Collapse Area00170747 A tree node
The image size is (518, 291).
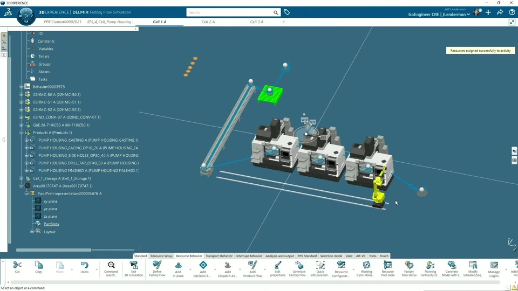21,186
